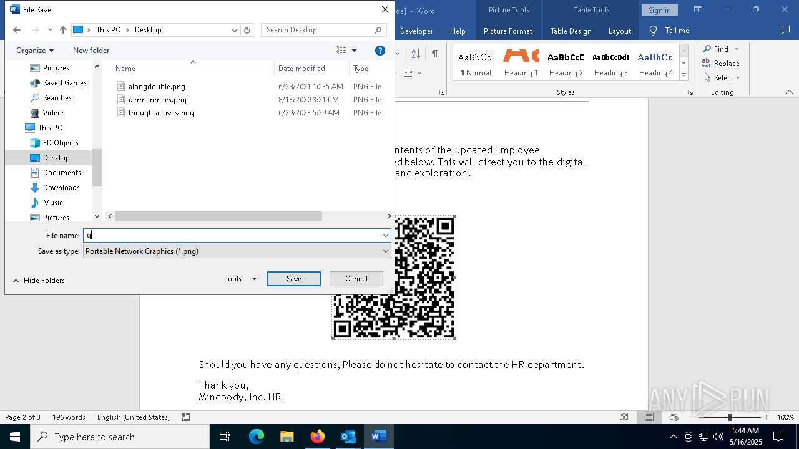Sign in to Word account
The image size is (799, 449).
(659, 10)
